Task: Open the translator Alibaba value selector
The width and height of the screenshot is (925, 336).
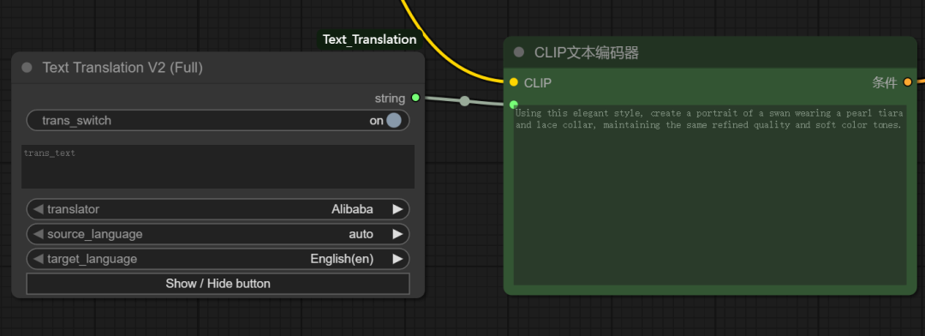Action: click(352, 209)
